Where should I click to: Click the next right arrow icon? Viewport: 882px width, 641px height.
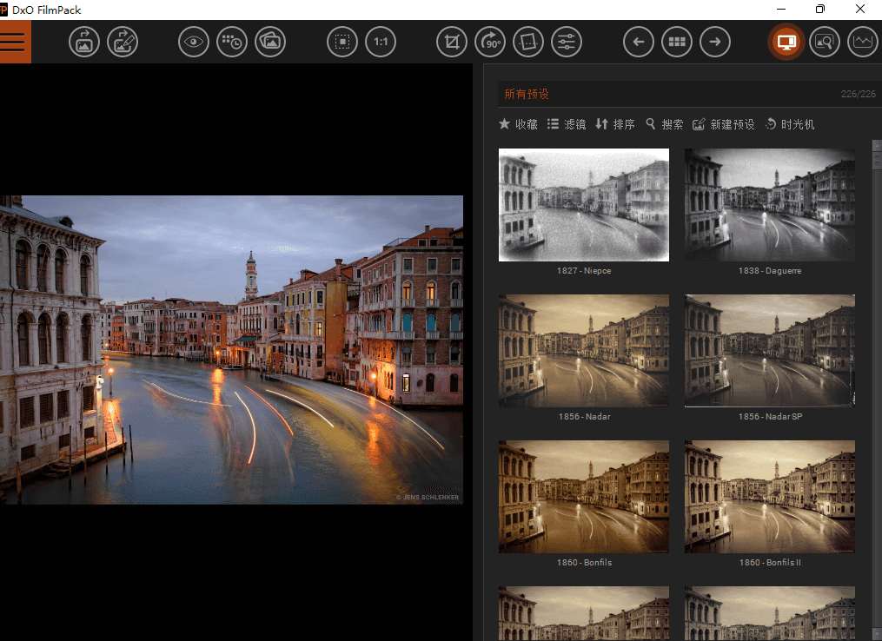(715, 42)
